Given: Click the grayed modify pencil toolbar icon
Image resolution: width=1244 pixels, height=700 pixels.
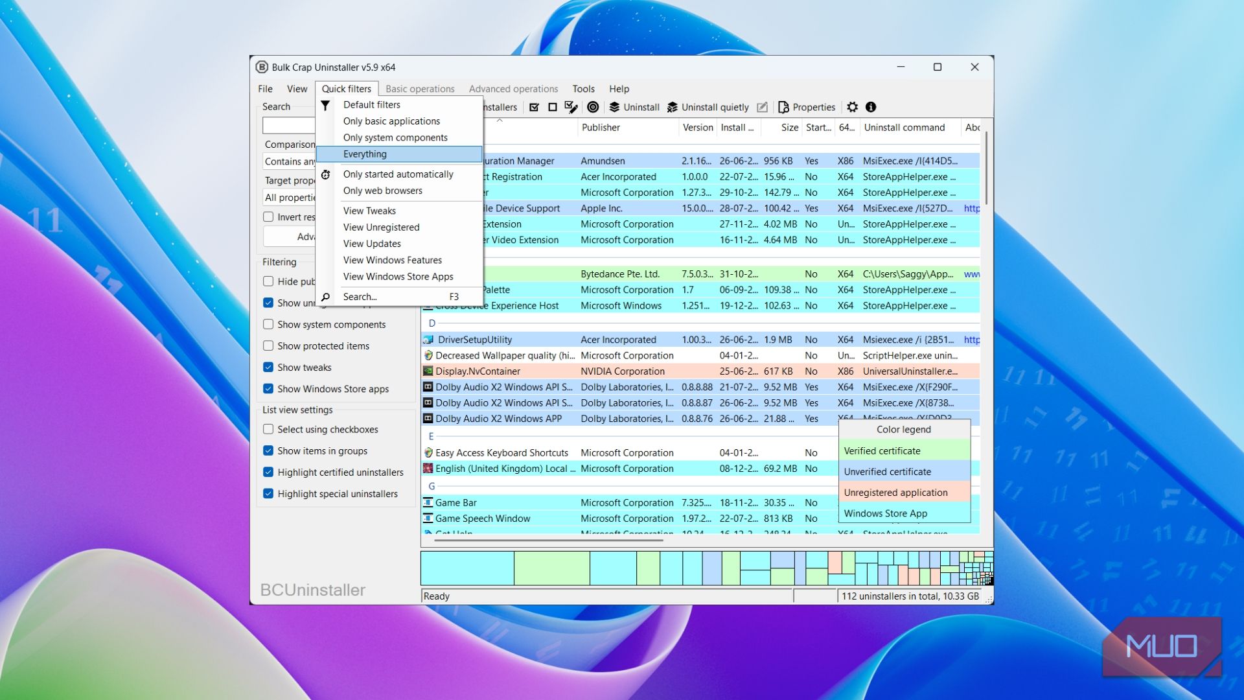Looking at the screenshot, I should coord(763,108).
